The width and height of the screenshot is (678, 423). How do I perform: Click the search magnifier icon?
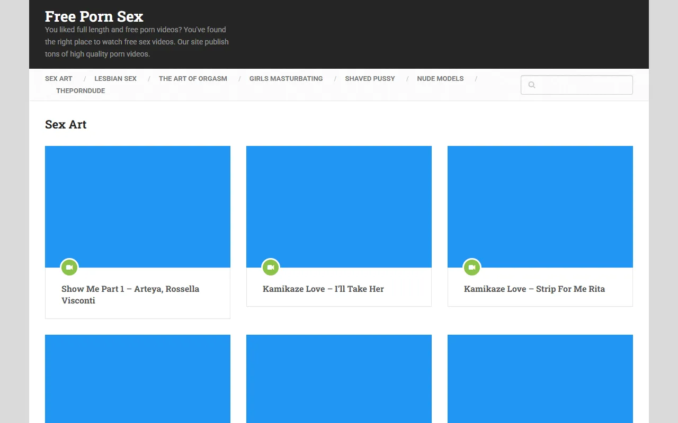[532, 85]
